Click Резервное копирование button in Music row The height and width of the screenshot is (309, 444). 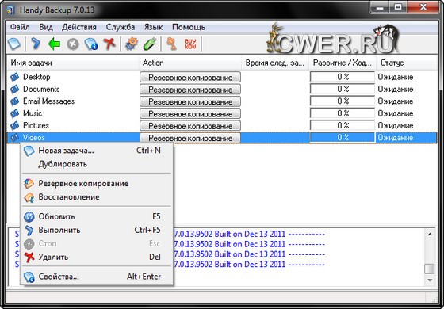(190, 114)
